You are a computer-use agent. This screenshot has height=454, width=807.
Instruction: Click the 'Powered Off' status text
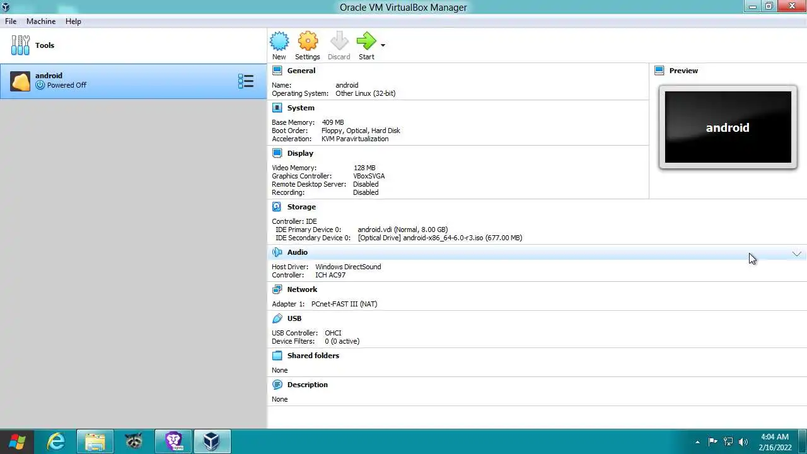(67, 85)
